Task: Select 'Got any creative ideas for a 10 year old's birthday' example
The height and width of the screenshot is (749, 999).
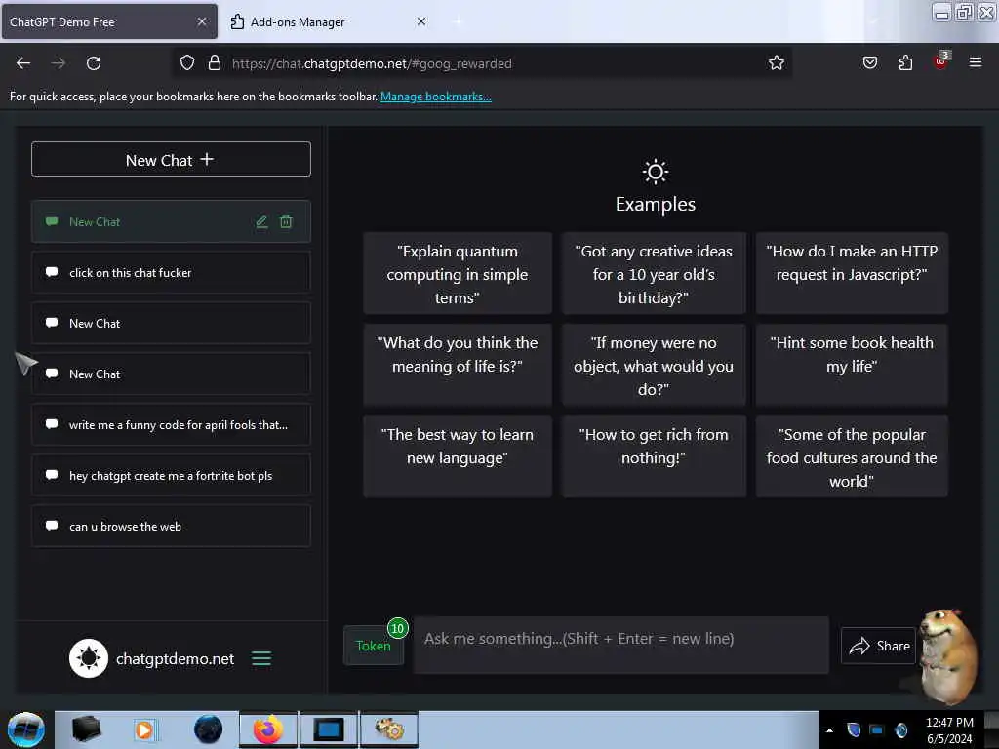Action: pyautogui.click(x=654, y=273)
